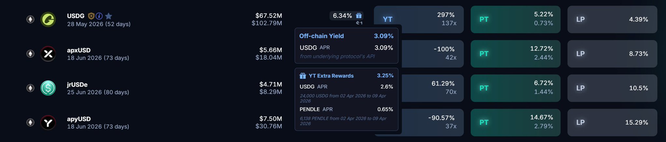Click the gift icon in YT Extra Rewards

click(x=303, y=76)
